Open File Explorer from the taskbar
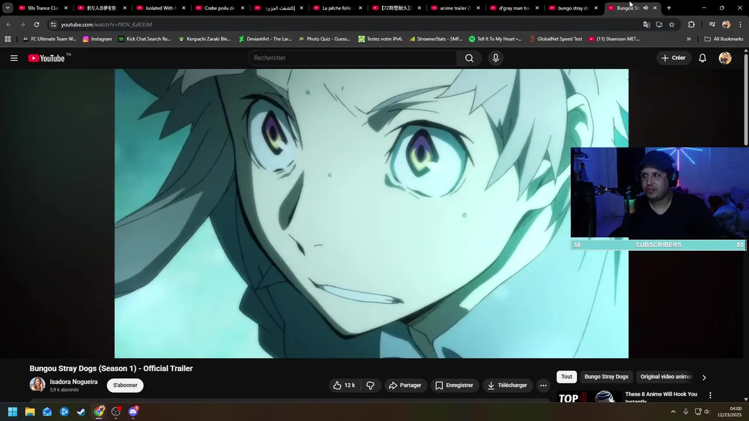 (x=30, y=412)
